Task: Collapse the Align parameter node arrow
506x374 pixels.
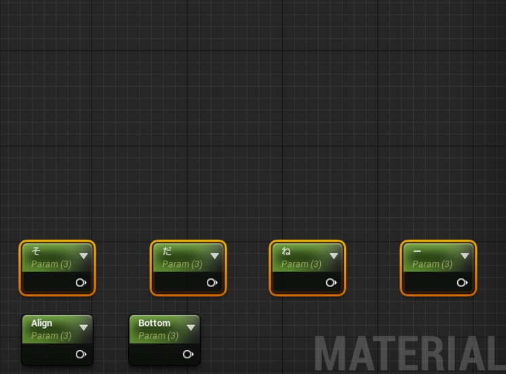Action: 83,327
